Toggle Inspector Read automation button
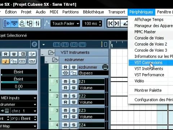173x130 pixels. click(x=6, y=54)
